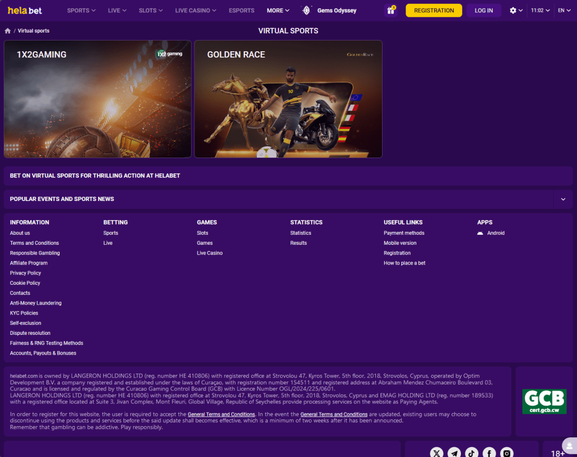
Task: Click the Registration button
Action: [434, 10]
